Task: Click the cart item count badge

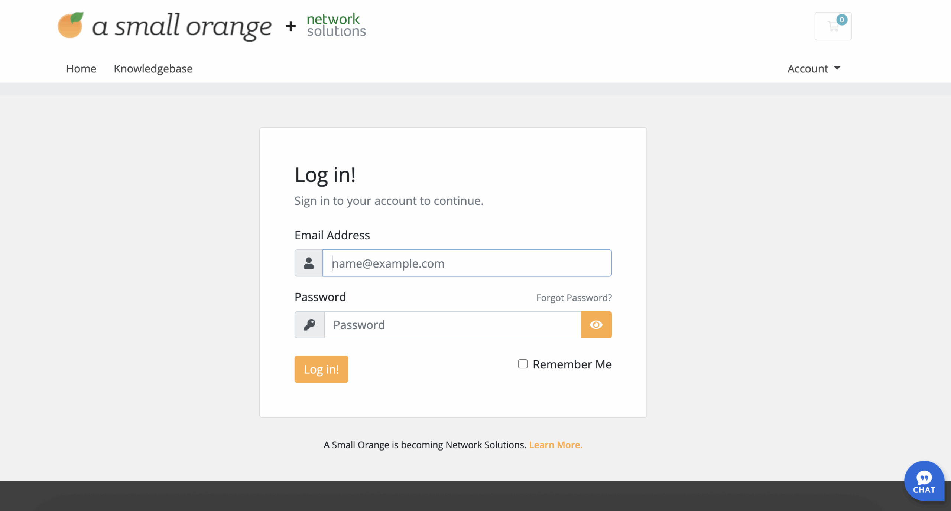Action: tap(842, 20)
